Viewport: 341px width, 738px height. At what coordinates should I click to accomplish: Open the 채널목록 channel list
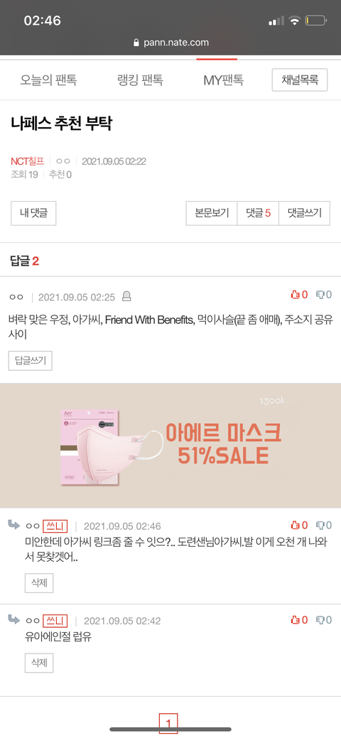pos(300,80)
